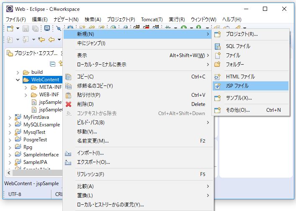Click リフレッシュ(F) in the context menu
This screenshot has width=296, height=211.
pos(137,174)
